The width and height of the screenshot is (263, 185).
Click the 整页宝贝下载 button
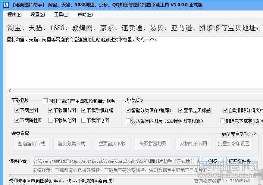[x=112, y=144]
